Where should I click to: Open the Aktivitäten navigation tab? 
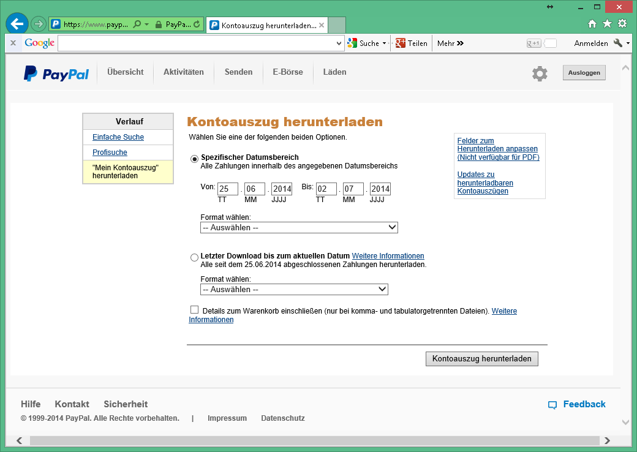[x=184, y=72]
